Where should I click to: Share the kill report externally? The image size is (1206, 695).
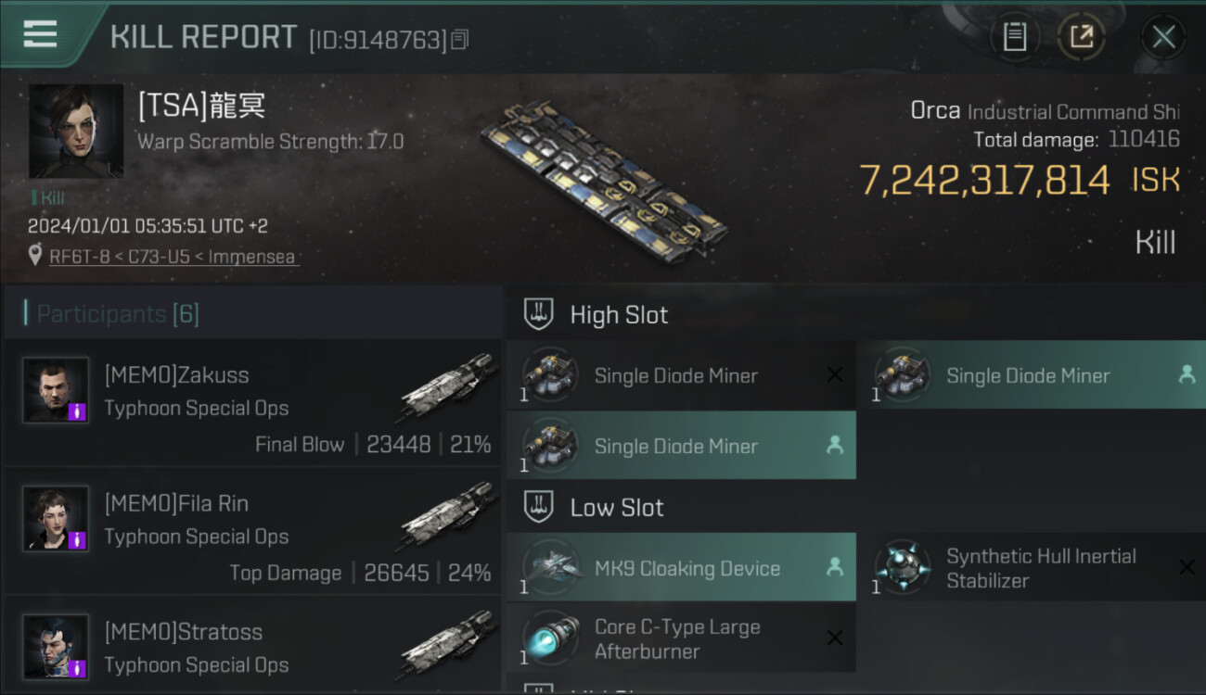(1082, 37)
